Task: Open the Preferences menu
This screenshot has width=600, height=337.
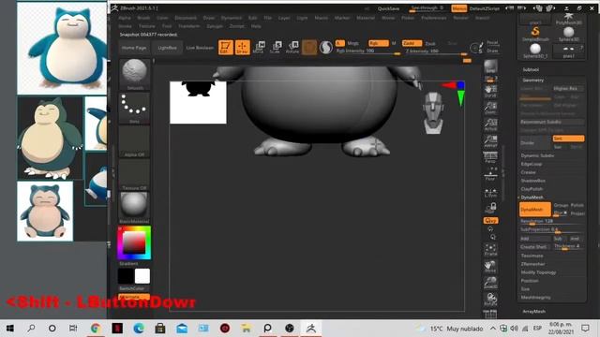Action: [433, 18]
